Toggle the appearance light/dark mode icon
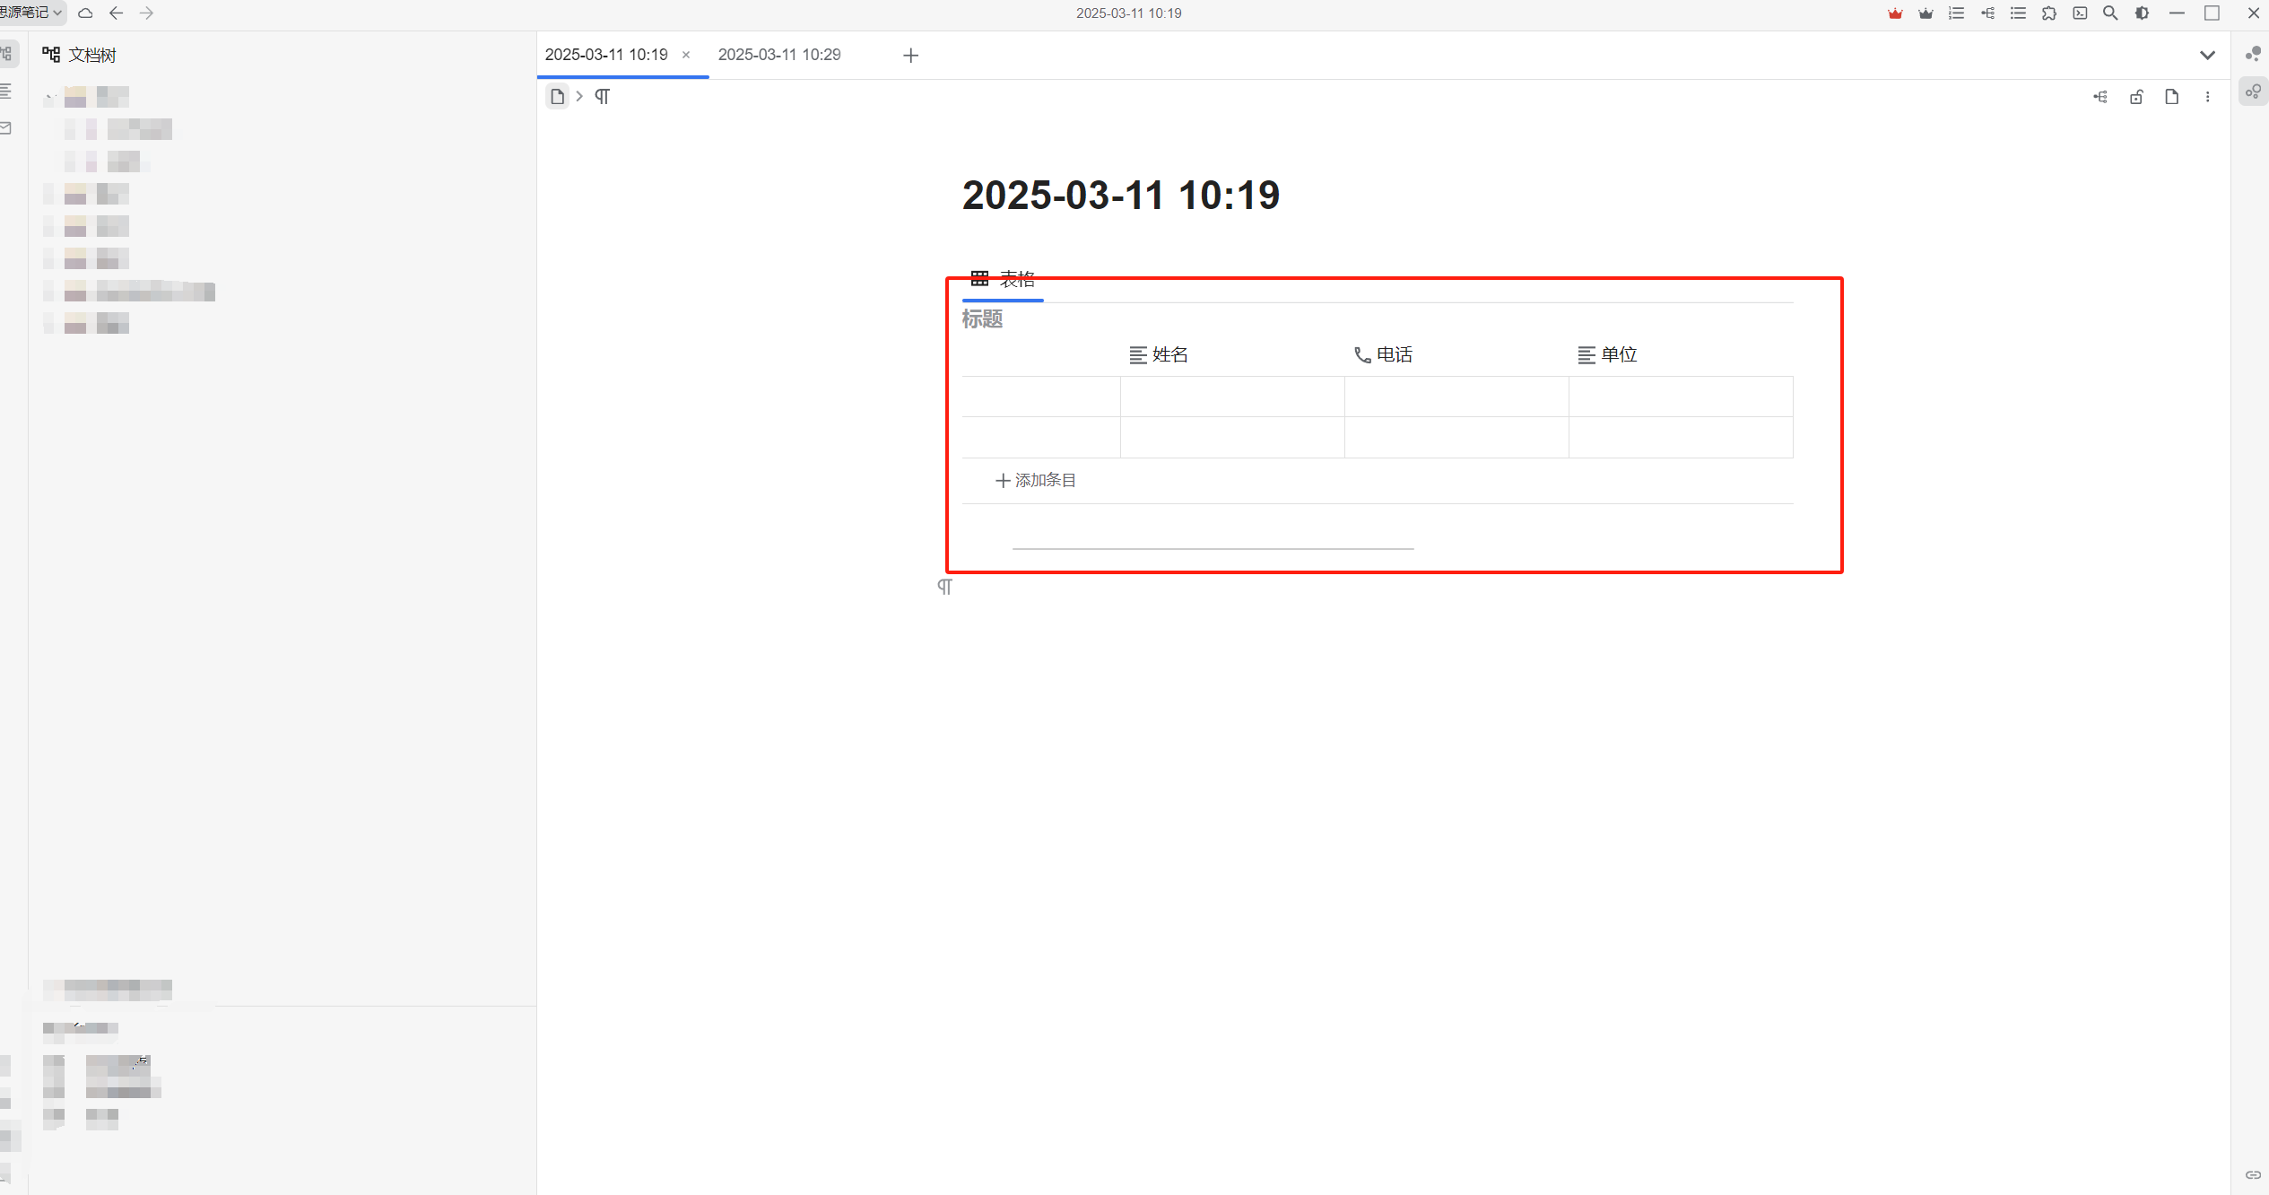This screenshot has width=2269, height=1195. pyautogui.click(x=2142, y=13)
